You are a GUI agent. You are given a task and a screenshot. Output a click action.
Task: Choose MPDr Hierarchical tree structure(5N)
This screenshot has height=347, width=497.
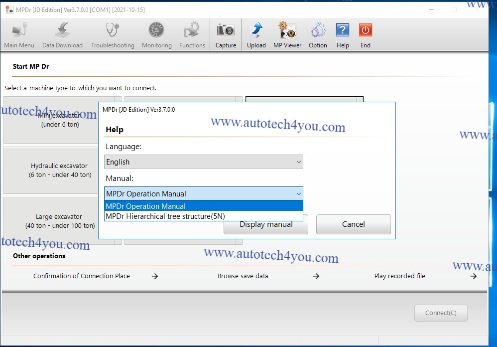(x=203, y=216)
